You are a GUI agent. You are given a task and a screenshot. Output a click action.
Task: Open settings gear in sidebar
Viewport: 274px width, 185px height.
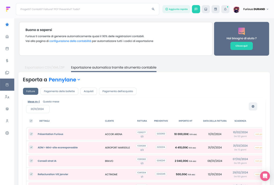[x=7, y=133]
